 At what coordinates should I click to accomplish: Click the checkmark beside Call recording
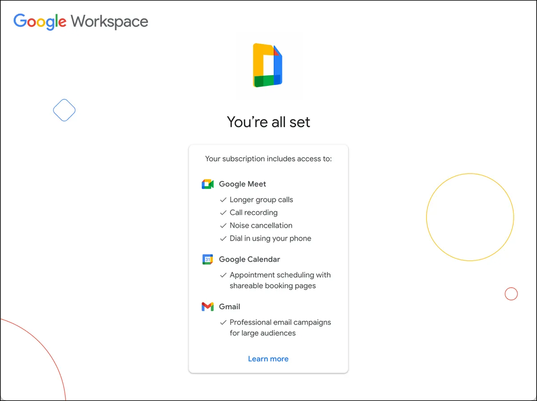click(x=223, y=213)
